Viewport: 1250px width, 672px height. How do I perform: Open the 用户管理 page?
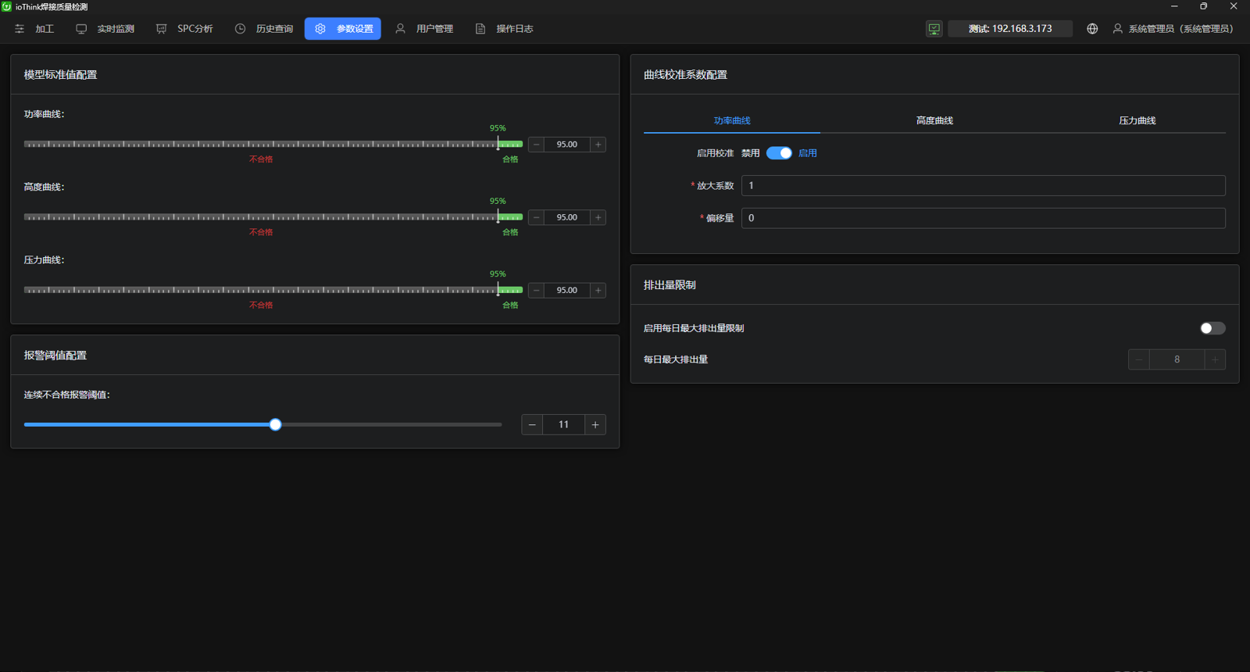424,29
